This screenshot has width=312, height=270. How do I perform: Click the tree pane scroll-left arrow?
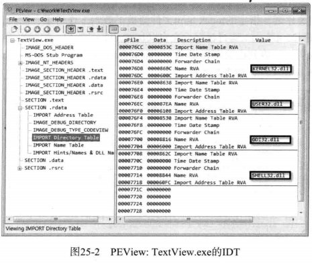[x=9, y=219]
